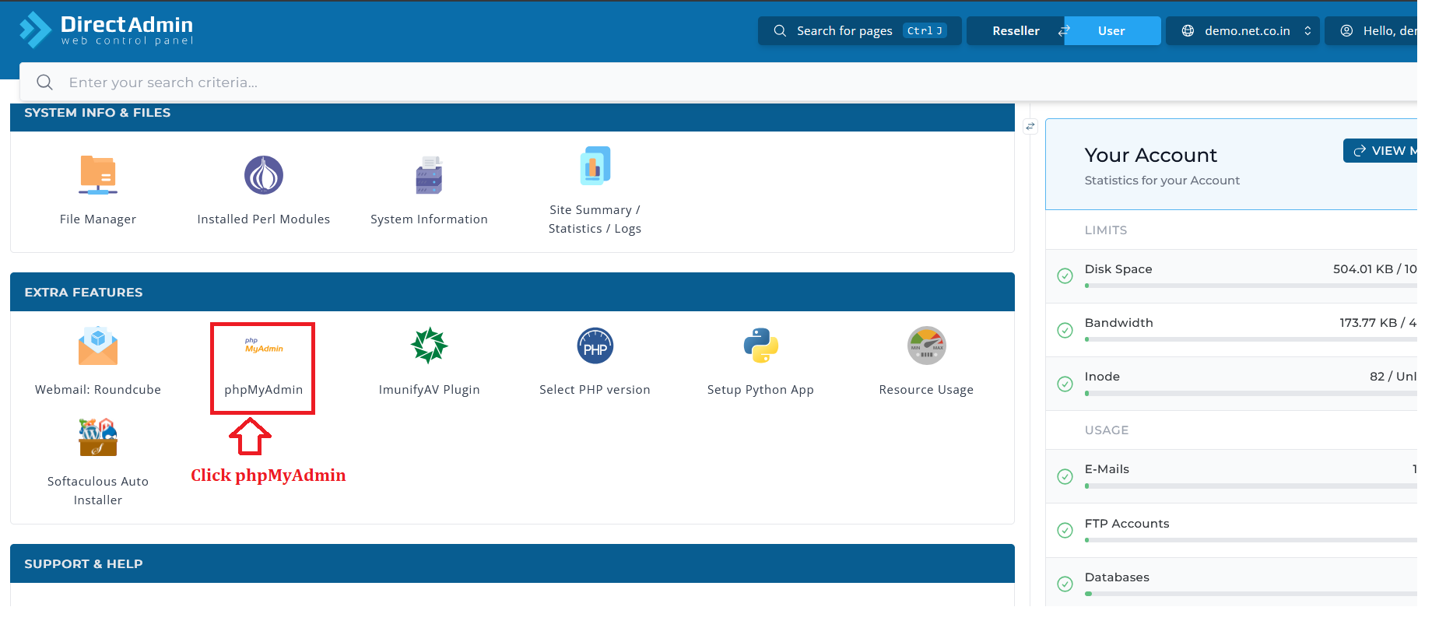Image resolution: width=1439 pixels, height=628 pixels.
Task: Open Softaculous Auto Installer icon
Action: pyautogui.click(x=98, y=437)
